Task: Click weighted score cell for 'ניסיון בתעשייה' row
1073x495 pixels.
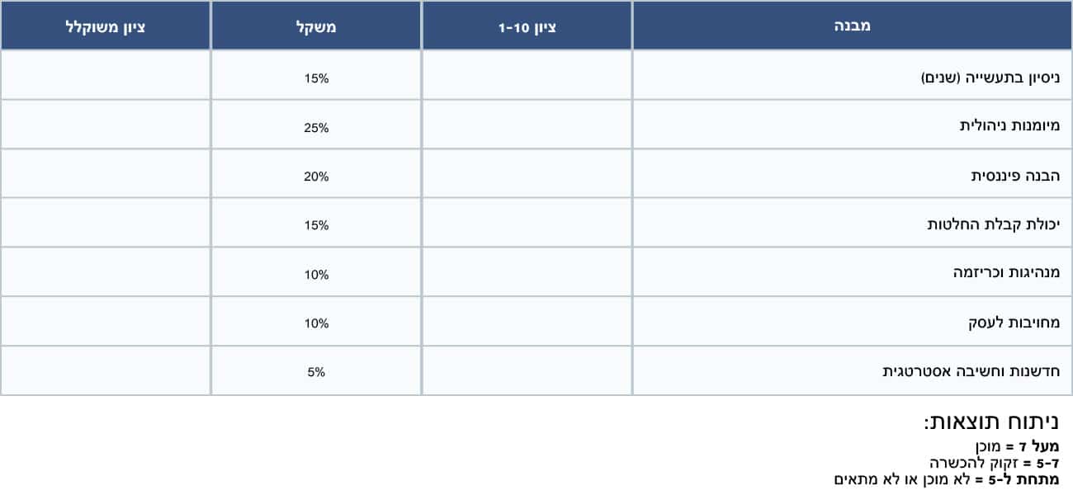Action: click(105, 78)
